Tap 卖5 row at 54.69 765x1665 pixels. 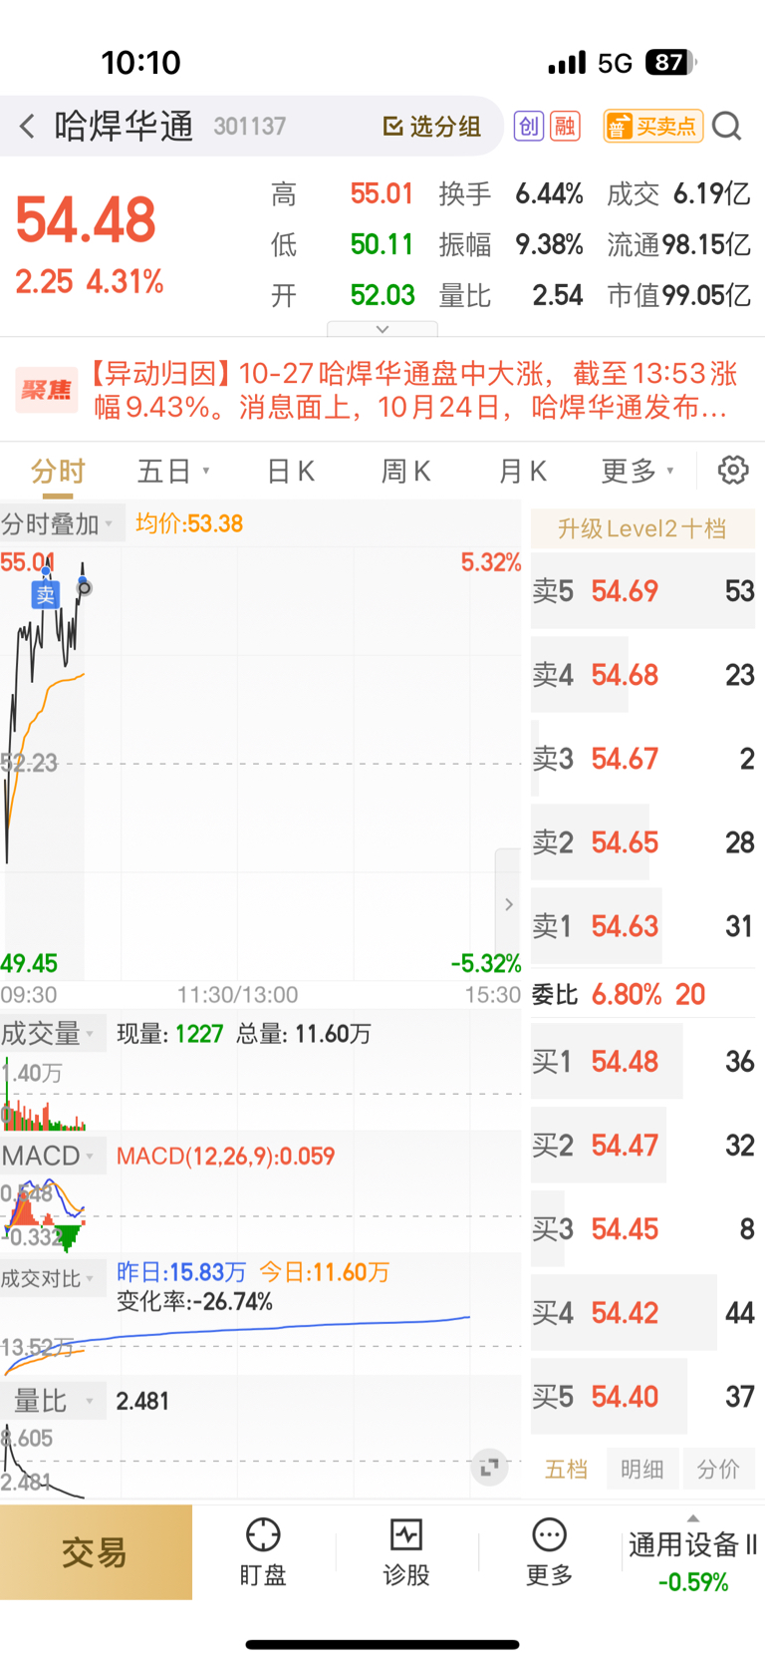(642, 591)
